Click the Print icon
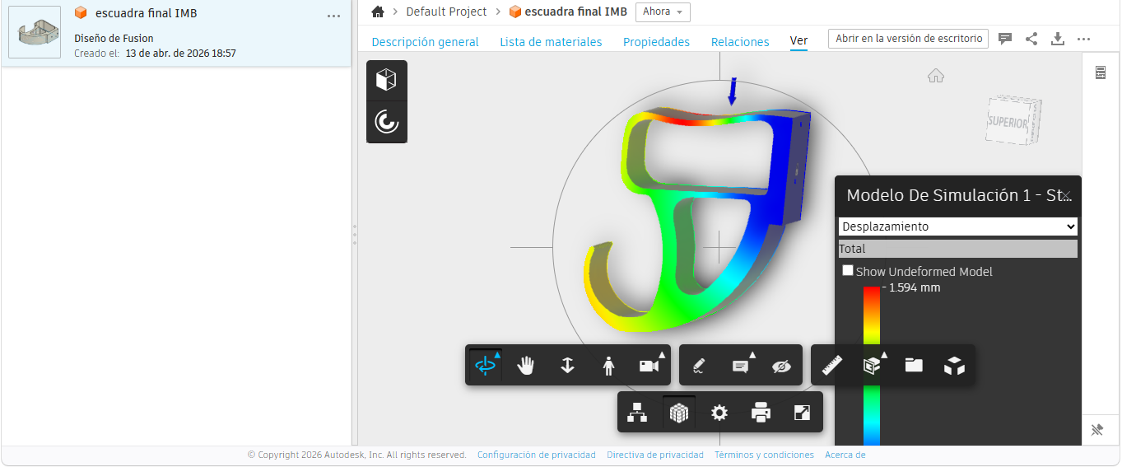 click(761, 413)
